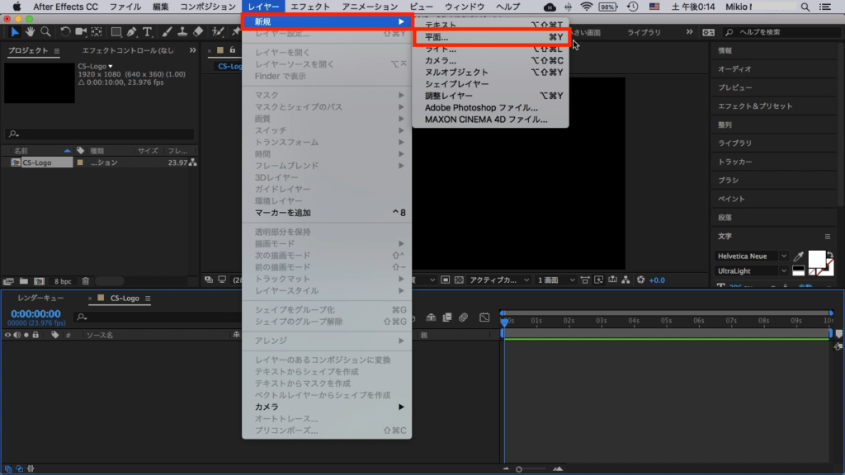
Task: Toggle pixel aspect ratio correction in viewer
Action: [x=585, y=280]
